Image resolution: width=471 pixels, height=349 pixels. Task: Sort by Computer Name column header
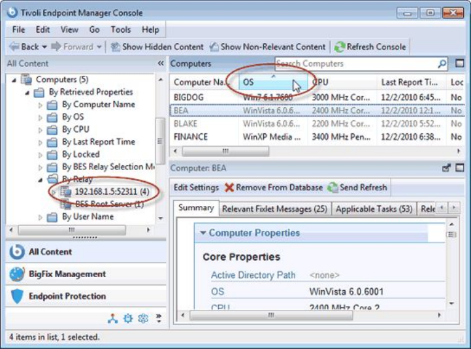[x=204, y=82]
